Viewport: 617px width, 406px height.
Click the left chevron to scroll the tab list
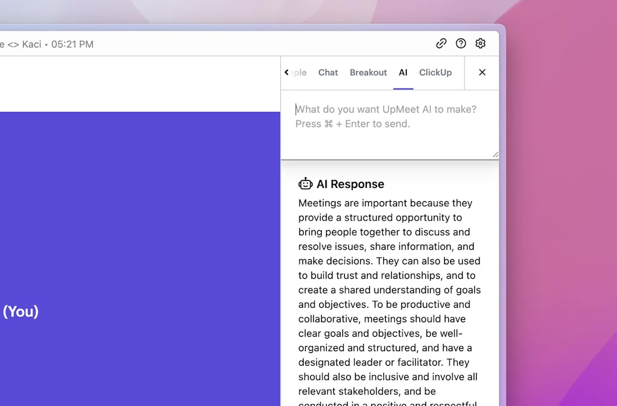point(287,72)
